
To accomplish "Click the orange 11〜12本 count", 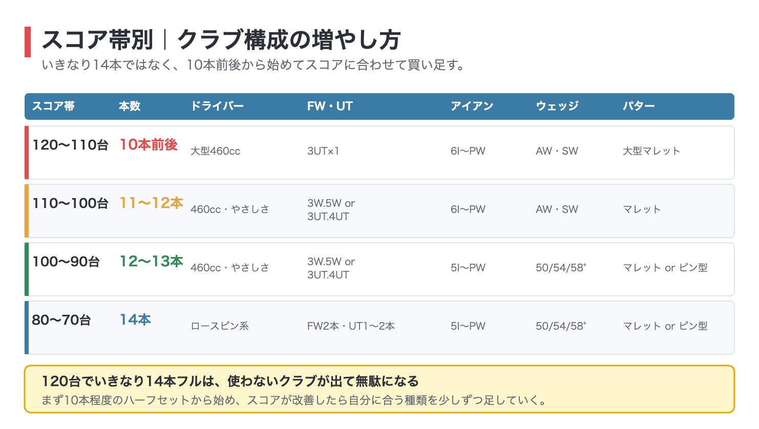I will coord(152,203).
